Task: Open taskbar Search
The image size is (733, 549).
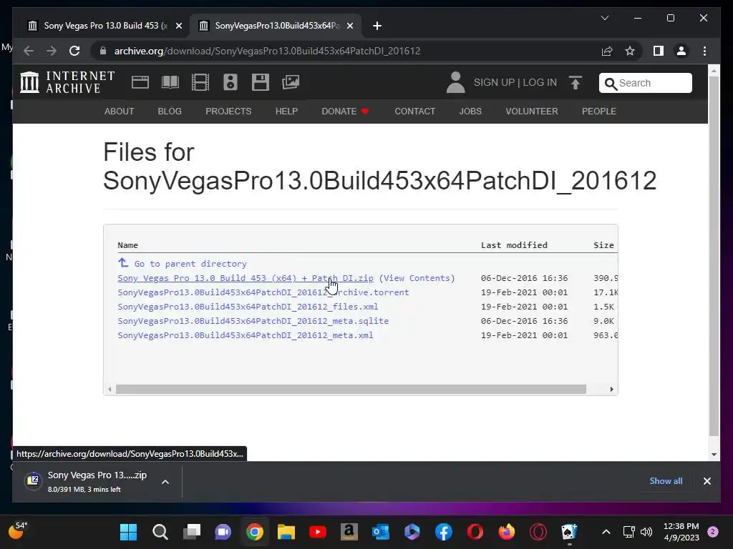Action: [160, 532]
